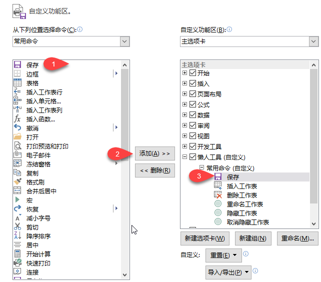The height and width of the screenshot is (282, 321).
Task: Click the Delete Worksheet (删除工作表) icon
Action: click(x=217, y=195)
